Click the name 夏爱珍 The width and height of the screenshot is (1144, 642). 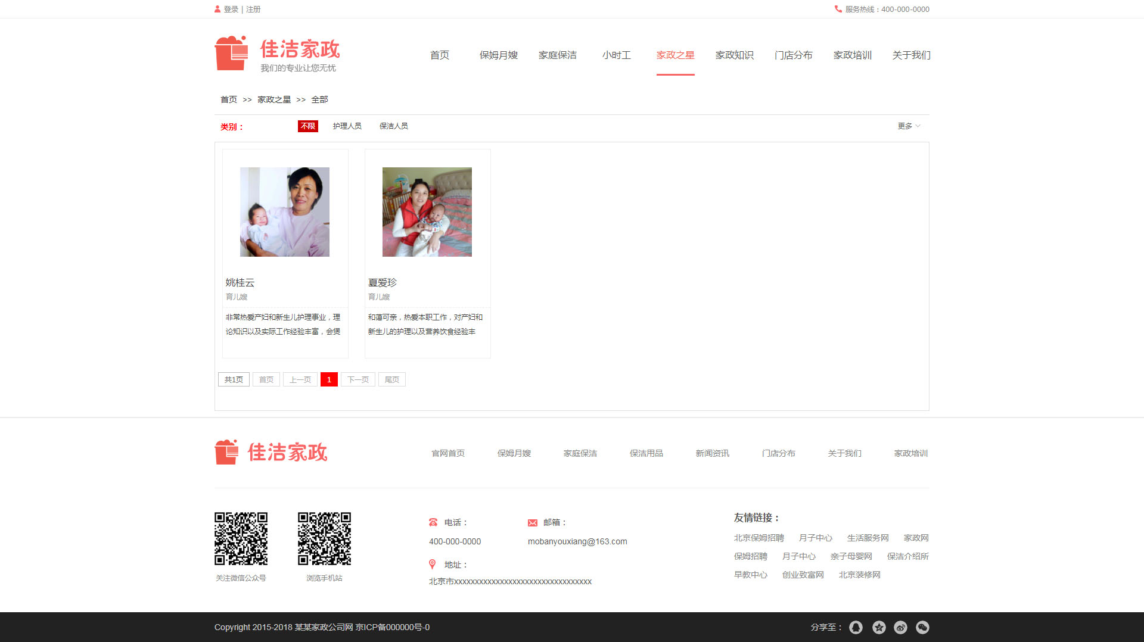(383, 283)
